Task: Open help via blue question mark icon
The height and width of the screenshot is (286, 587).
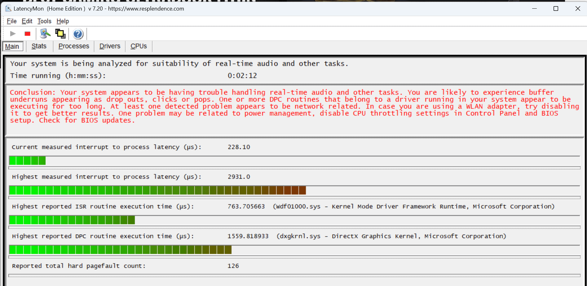Action: coord(78,34)
